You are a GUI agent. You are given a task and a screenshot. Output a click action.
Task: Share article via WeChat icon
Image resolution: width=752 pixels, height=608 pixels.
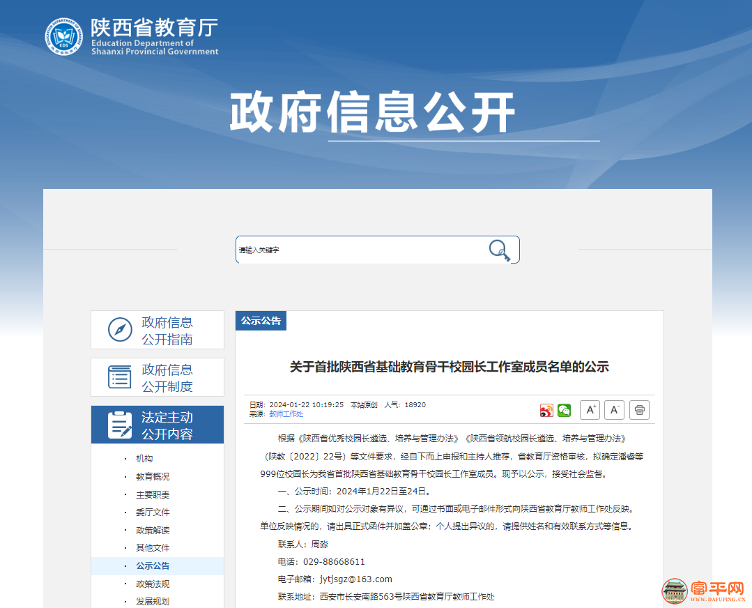tap(564, 410)
